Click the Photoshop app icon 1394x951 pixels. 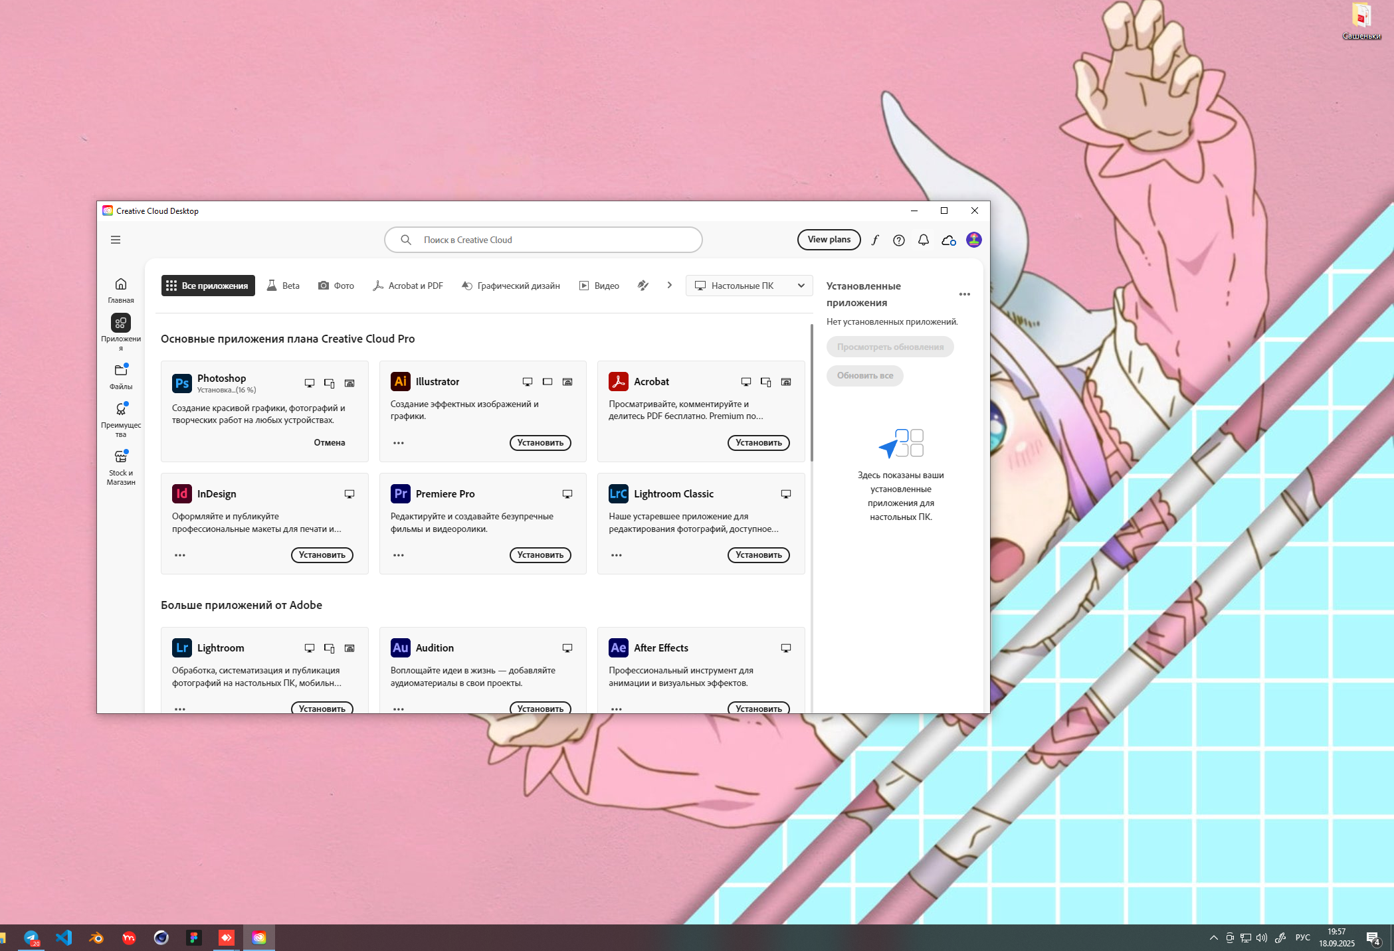(181, 383)
